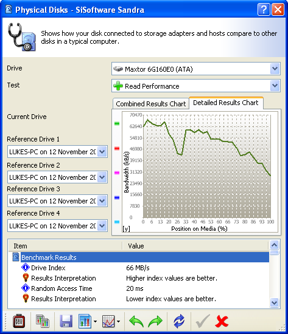This screenshot has height=334, width=288.
Task: Refresh results with the blue arrows icon
Action: click(179, 321)
